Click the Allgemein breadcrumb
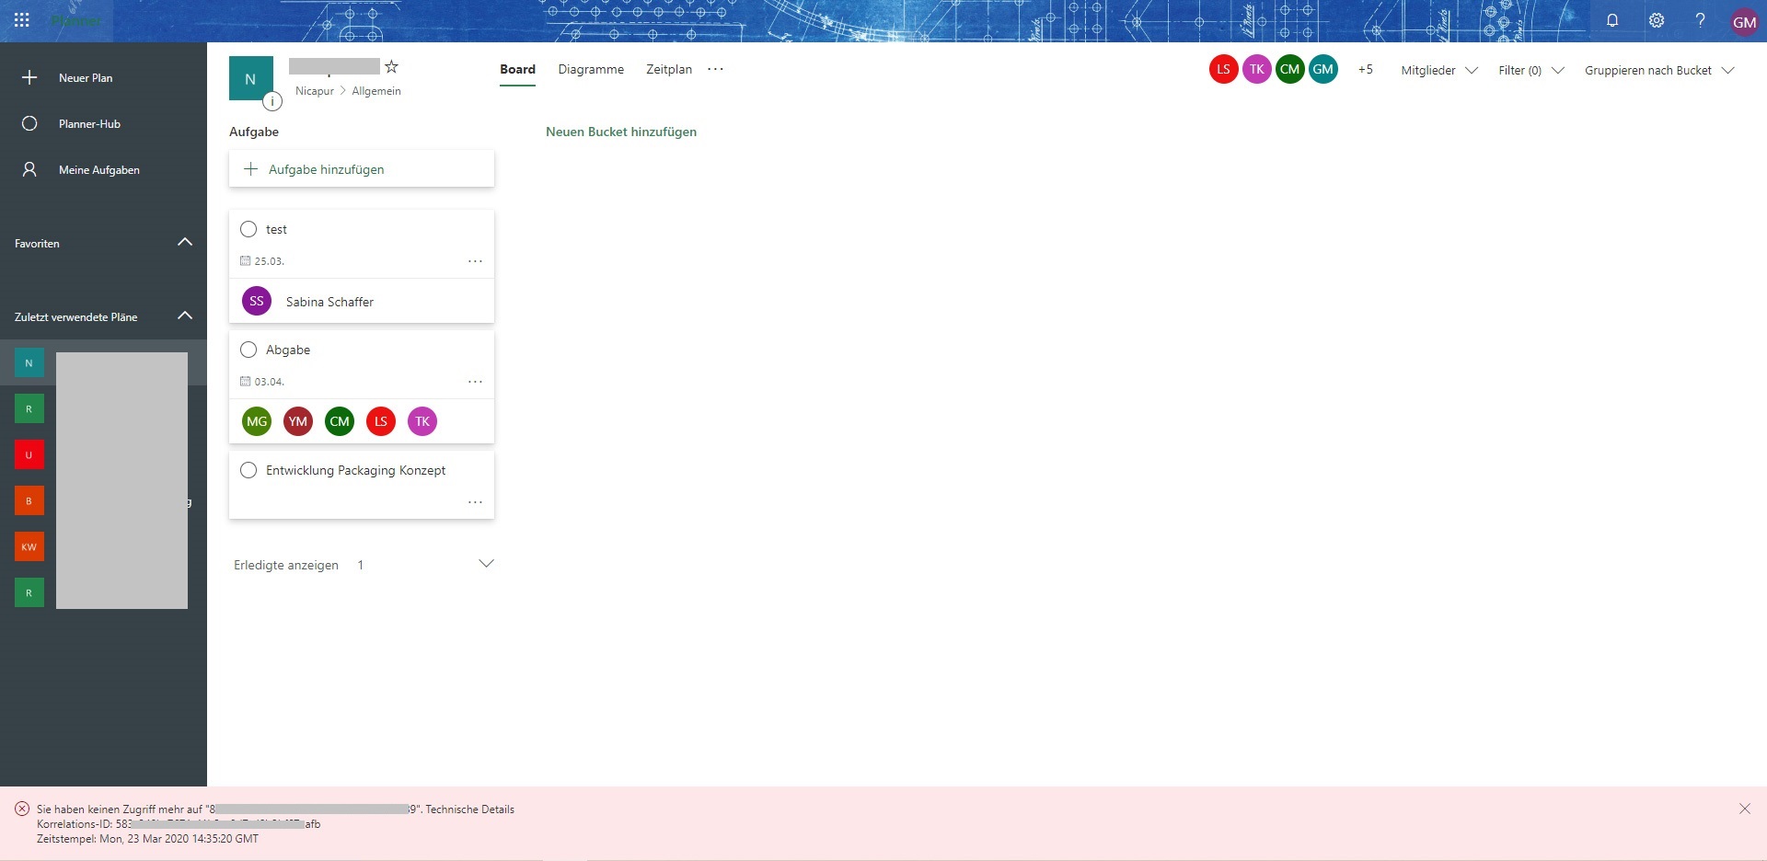Screen dimensions: 1767x861 [x=376, y=91]
